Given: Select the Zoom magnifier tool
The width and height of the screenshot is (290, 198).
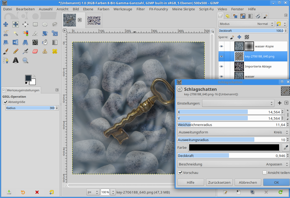Looking at the screenshot, I should 25,60.
